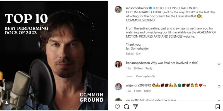
Task: Like kariannpedersen's comment with the heart
Action: (x=219, y=64)
